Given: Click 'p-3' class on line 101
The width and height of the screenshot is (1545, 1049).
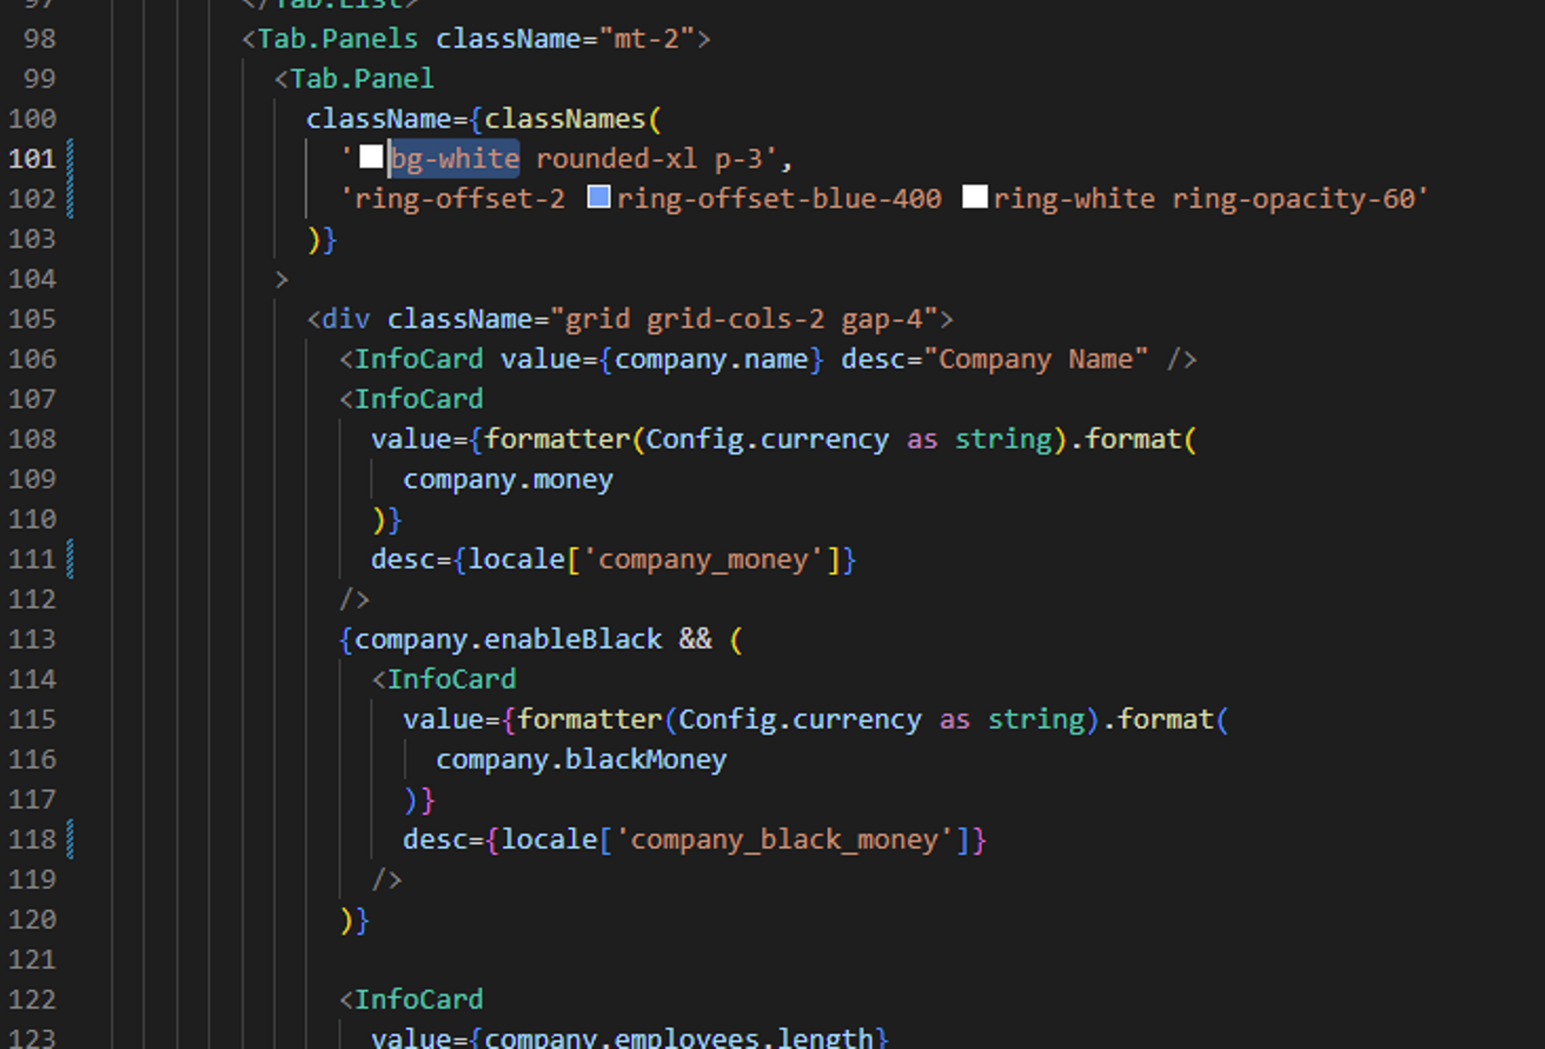Looking at the screenshot, I should [738, 158].
